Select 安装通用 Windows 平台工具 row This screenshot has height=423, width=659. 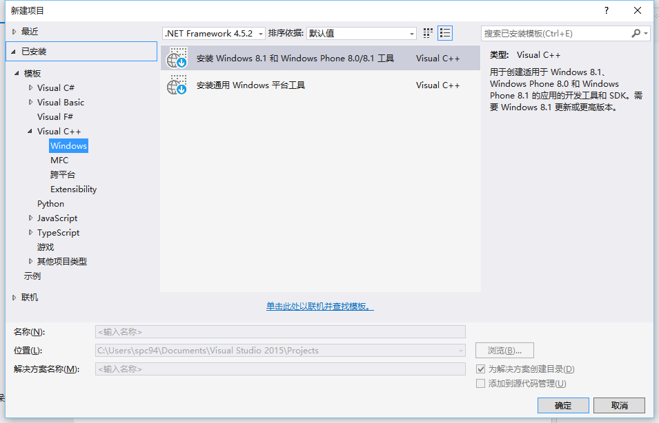pyautogui.click(x=320, y=85)
